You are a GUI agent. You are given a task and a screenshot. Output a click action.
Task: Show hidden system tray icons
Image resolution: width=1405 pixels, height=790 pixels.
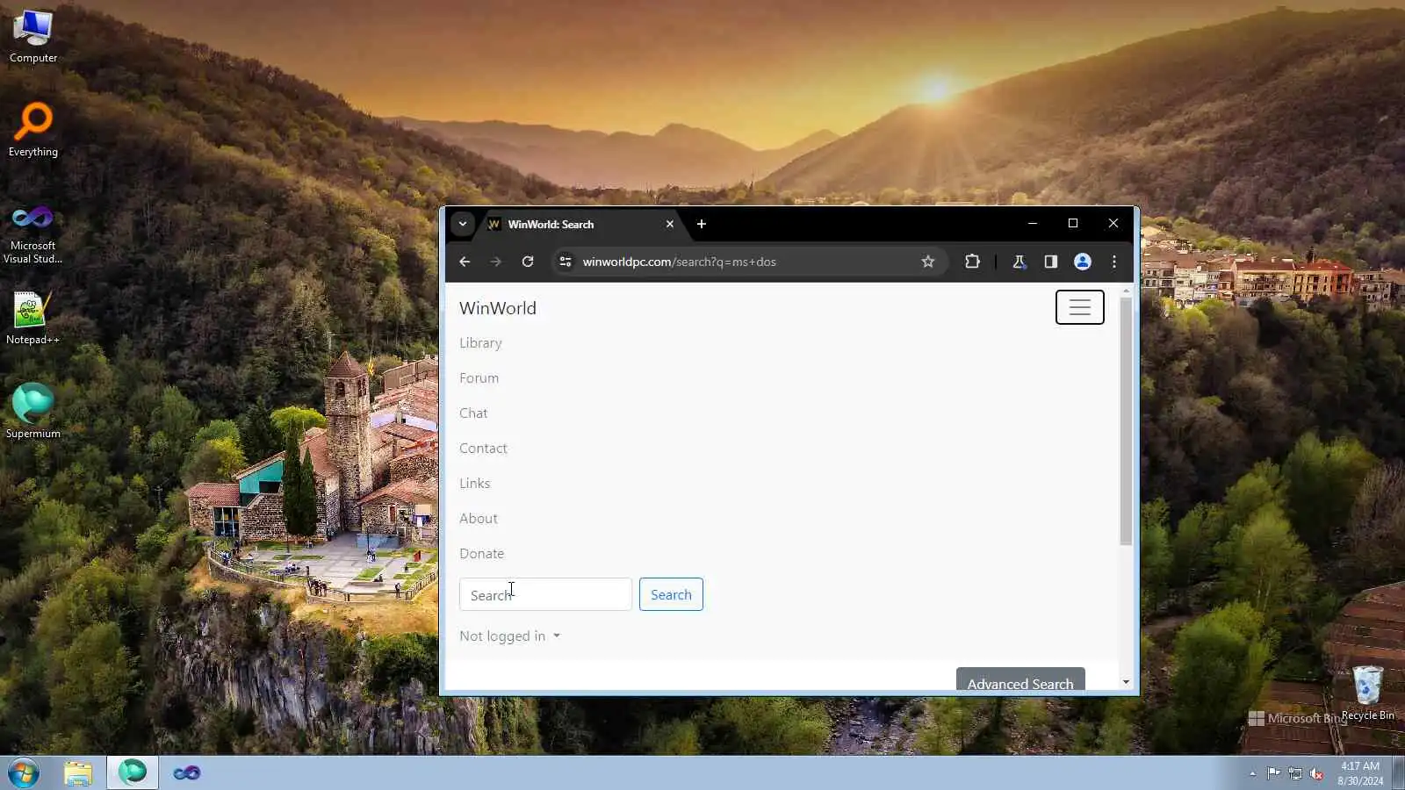1252,773
